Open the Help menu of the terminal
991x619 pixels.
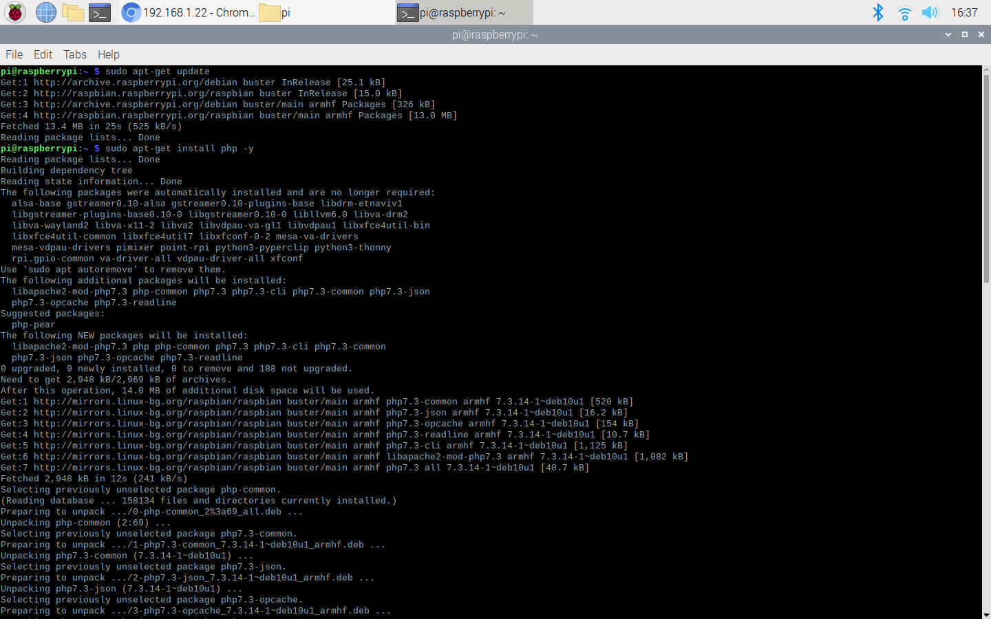(108, 54)
